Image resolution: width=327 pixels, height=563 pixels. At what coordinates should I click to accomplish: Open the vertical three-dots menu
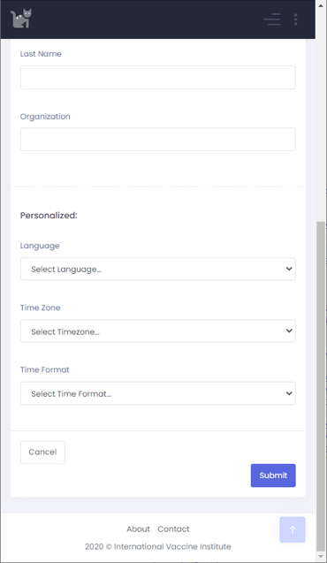pyautogui.click(x=296, y=19)
